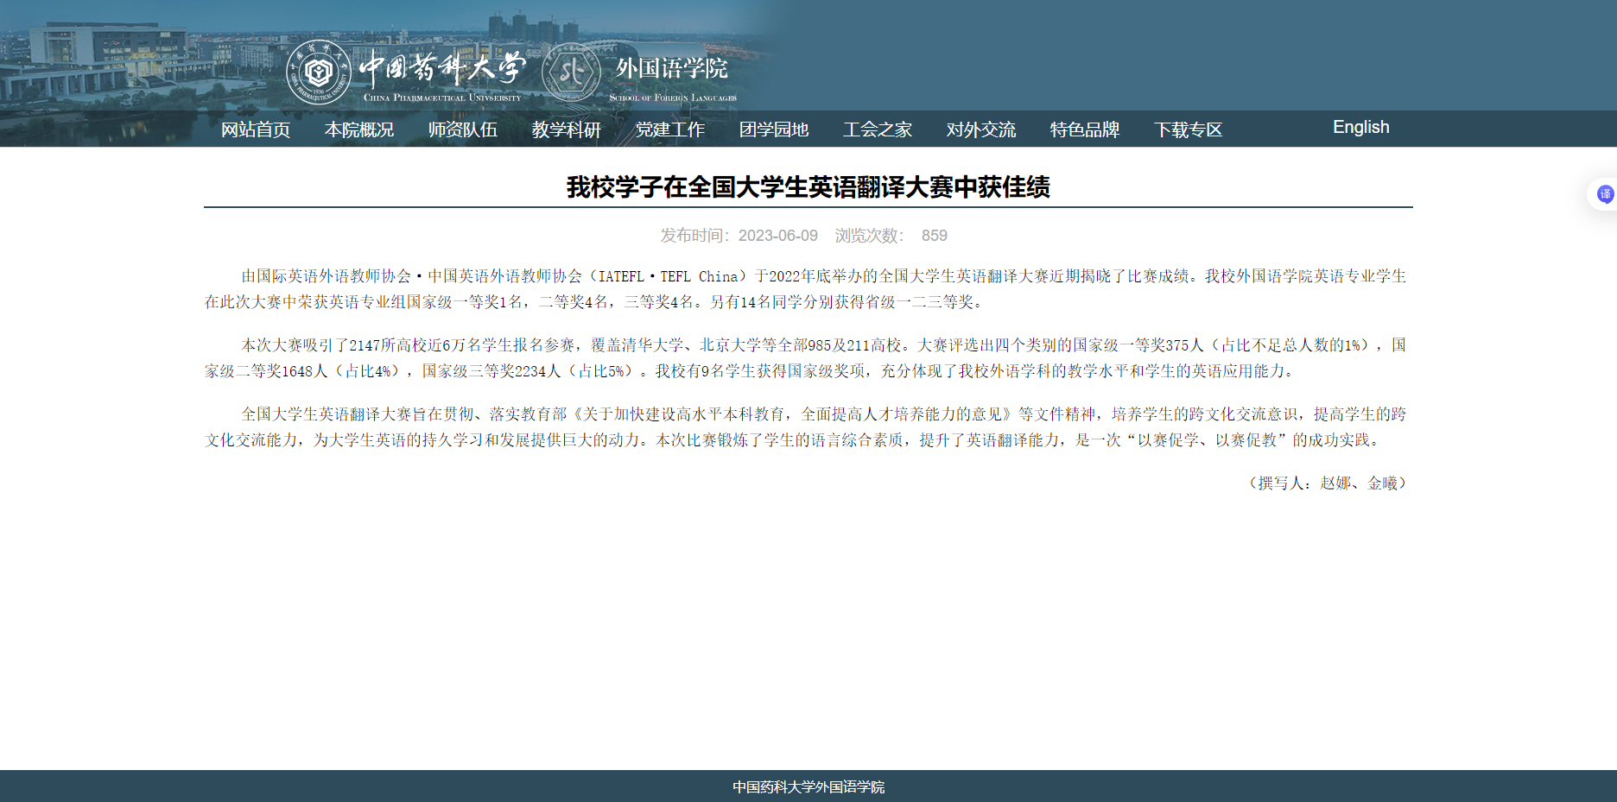The image size is (1617, 802).
Task: Click the China Pharmaceutical University round emblem
Action: click(x=319, y=73)
